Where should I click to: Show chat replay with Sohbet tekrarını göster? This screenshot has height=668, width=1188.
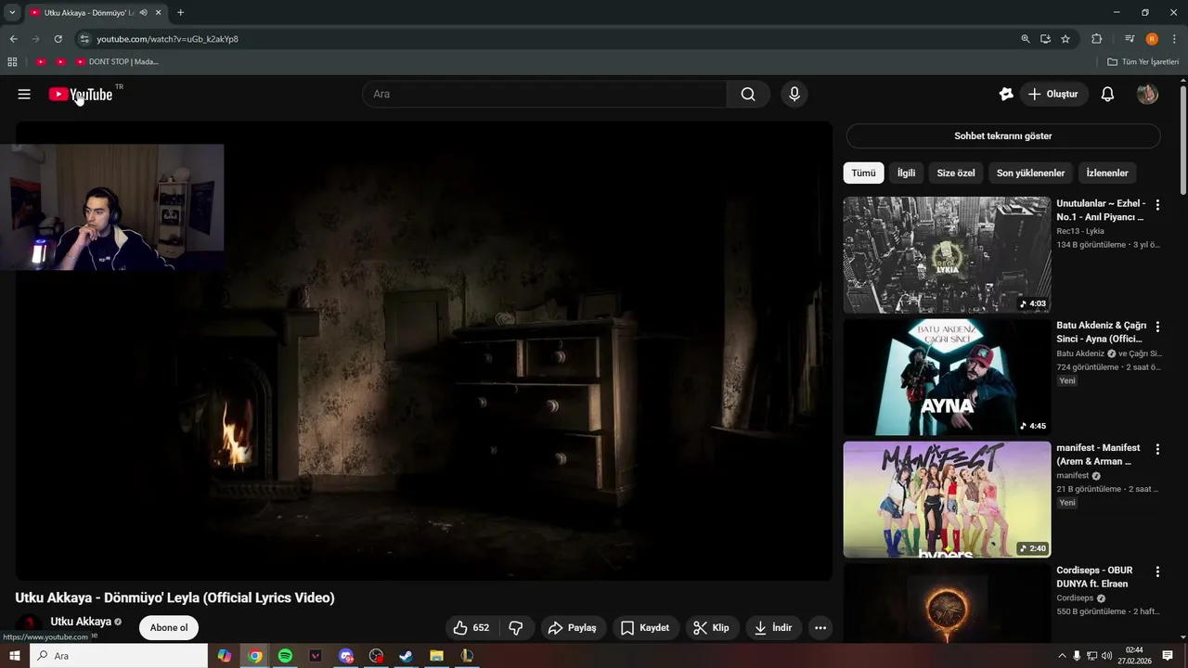[1003, 136]
